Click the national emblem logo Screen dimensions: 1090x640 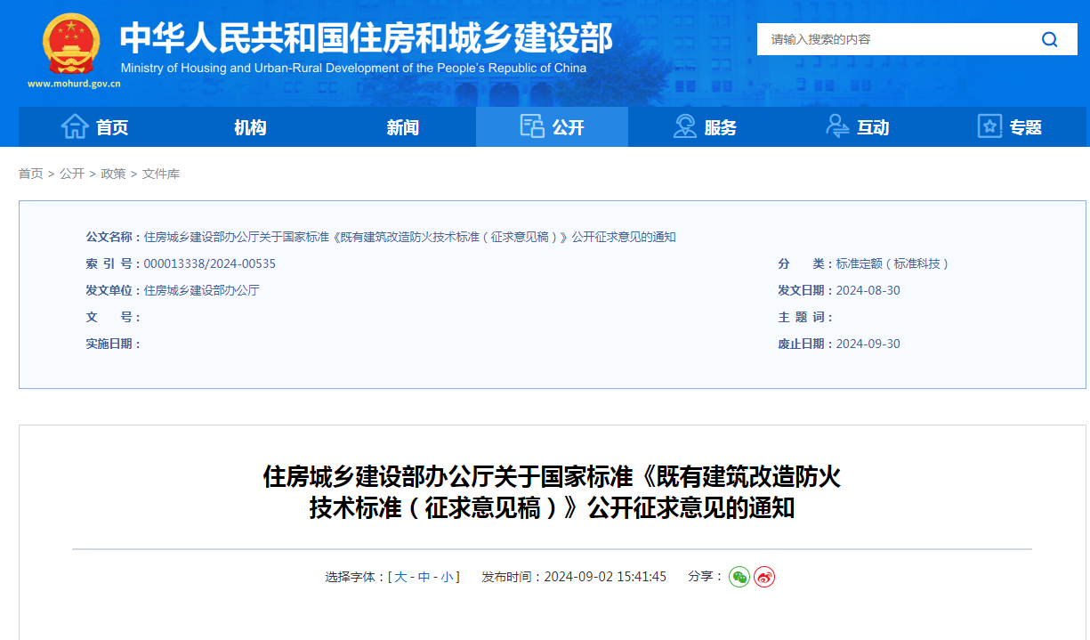pyautogui.click(x=73, y=45)
